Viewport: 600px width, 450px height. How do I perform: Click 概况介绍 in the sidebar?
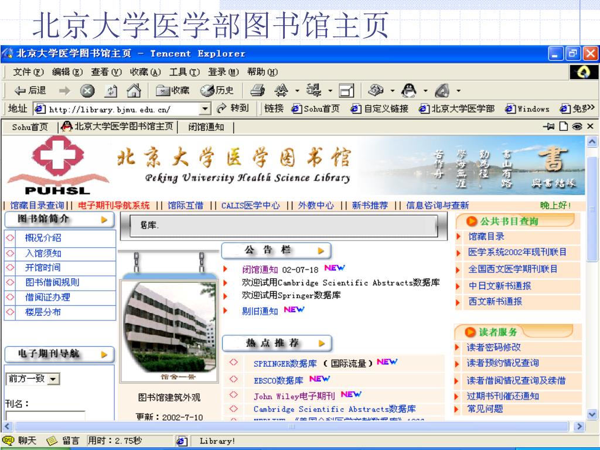point(43,238)
